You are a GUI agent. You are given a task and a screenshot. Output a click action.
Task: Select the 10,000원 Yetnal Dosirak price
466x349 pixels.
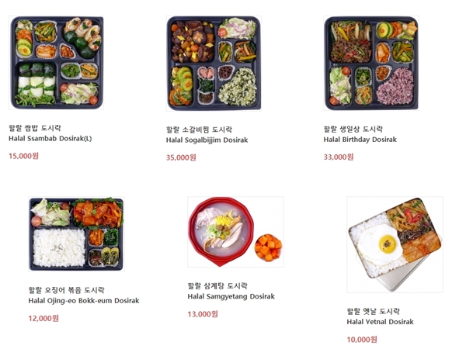362,339
